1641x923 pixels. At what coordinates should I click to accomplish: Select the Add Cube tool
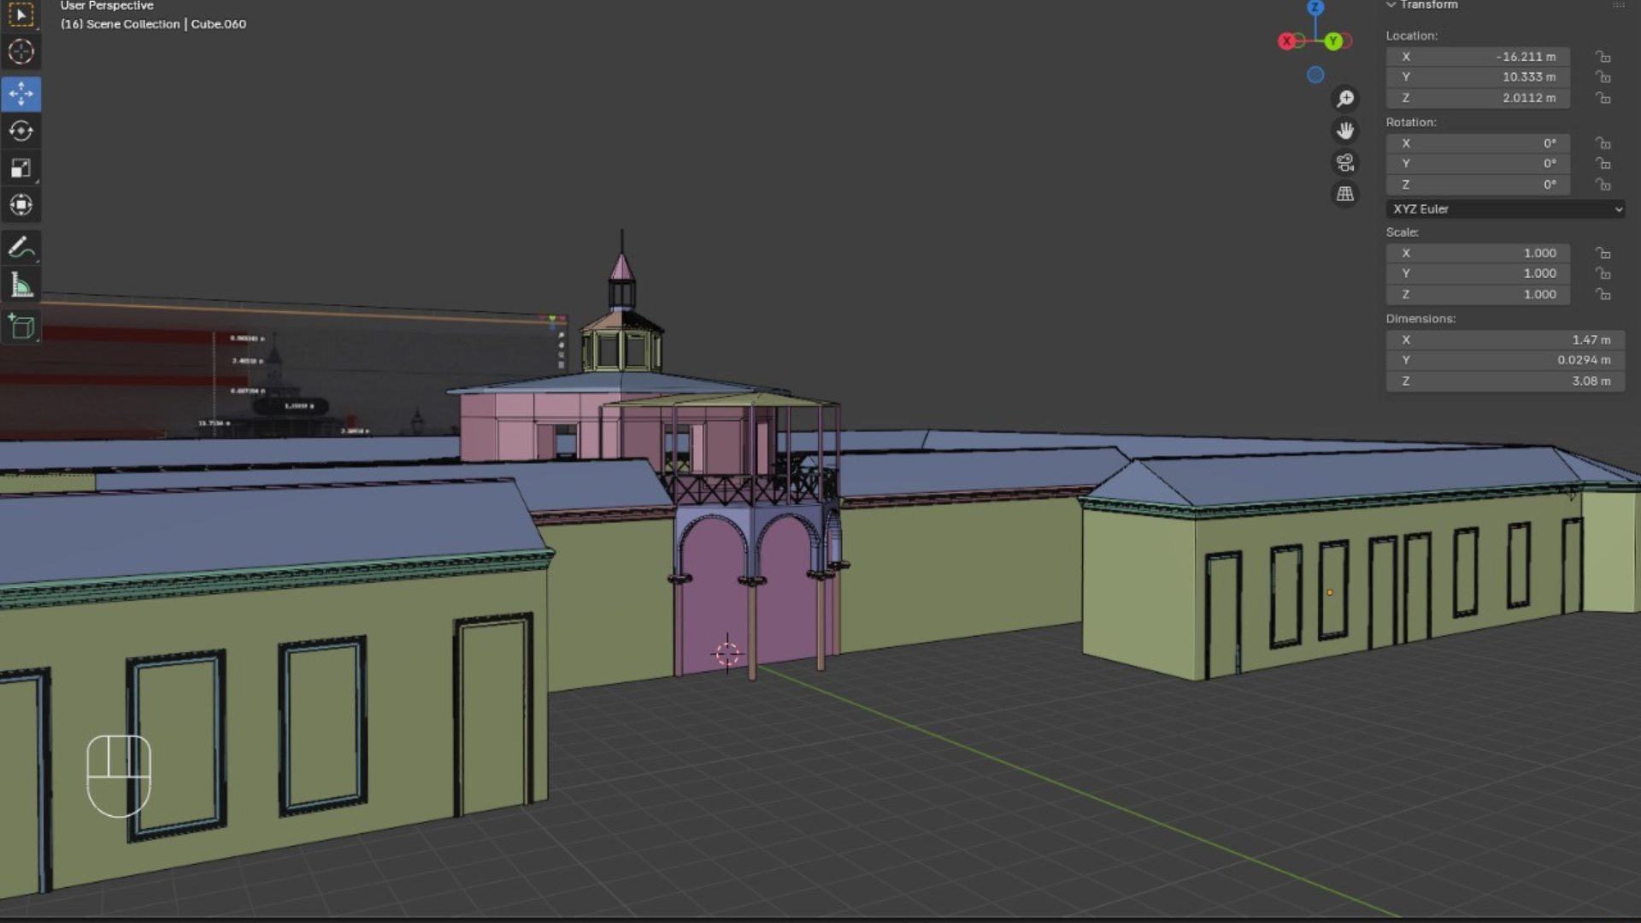21,326
